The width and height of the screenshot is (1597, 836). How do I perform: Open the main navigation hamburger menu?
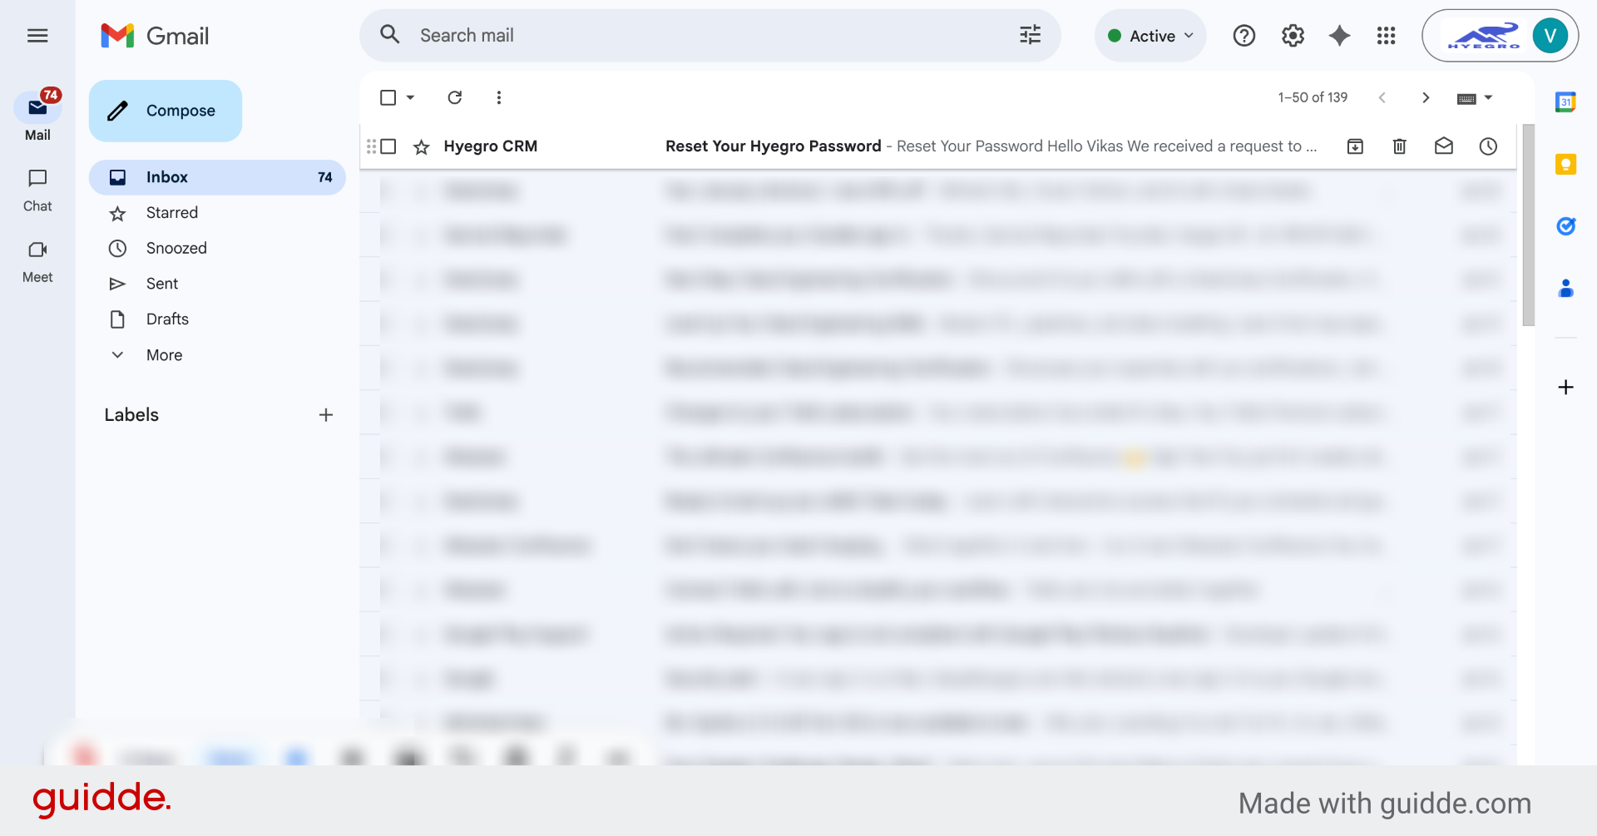coord(37,35)
